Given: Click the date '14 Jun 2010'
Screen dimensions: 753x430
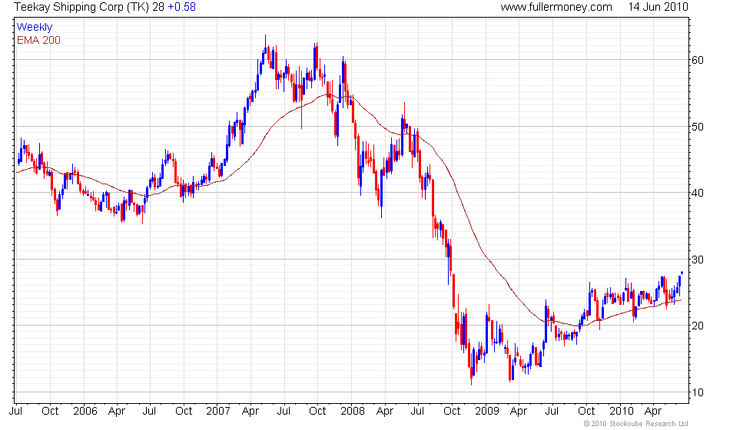Looking at the screenshot, I should coord(658,7).
